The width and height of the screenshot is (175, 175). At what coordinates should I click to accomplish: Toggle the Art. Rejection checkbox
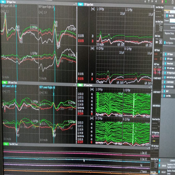(165, 43)
